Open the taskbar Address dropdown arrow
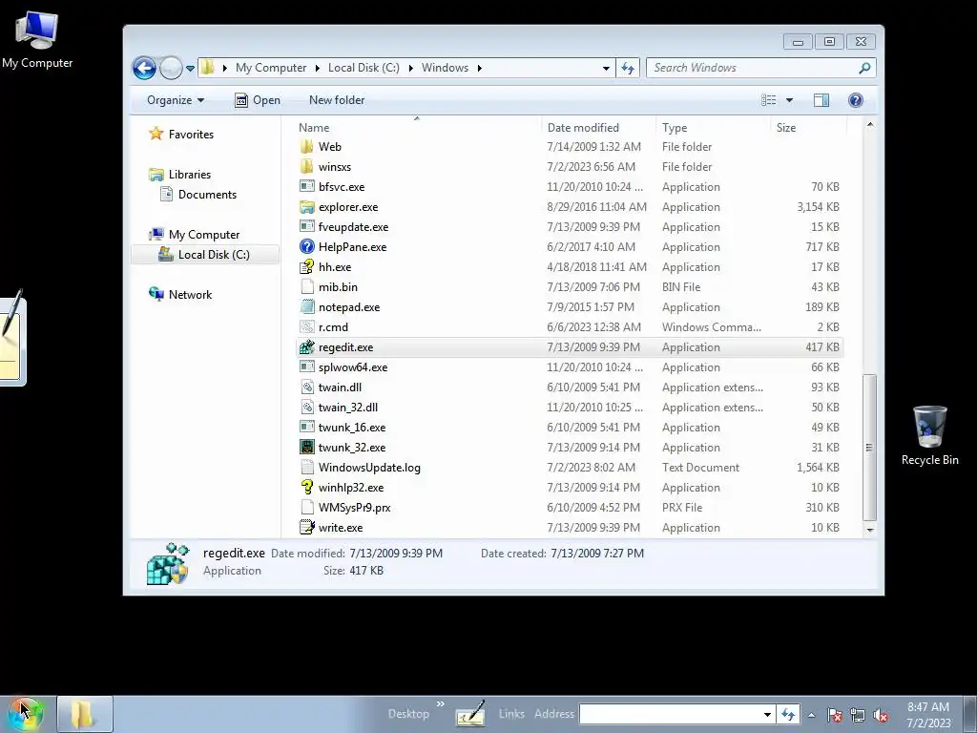 coord(768,715)
